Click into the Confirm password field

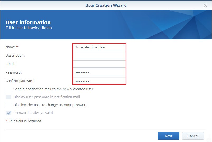99,81
